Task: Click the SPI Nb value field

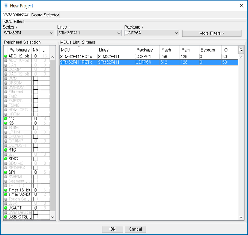Action: 35,172
